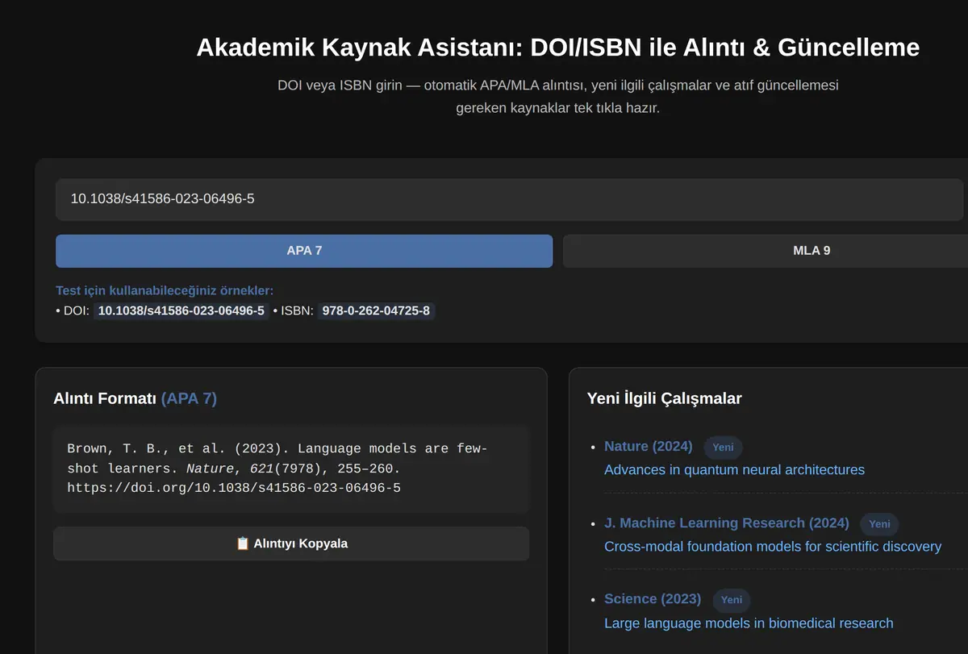This screenshot has width=968, height=654.
Task: Click the Alıntı Formatı heading
Action: (x=135, y=398)
